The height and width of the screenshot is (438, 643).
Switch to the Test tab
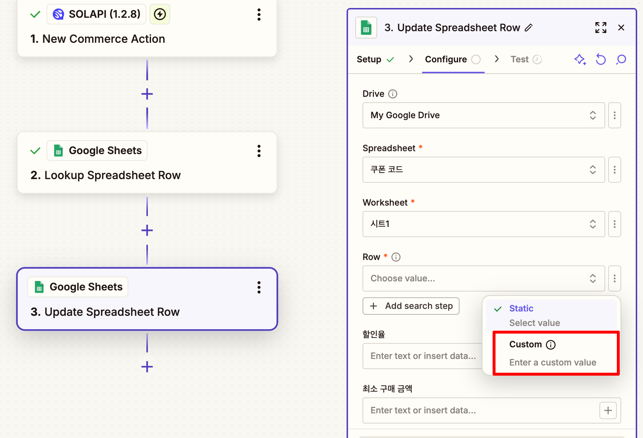click(x=526, y=59)
